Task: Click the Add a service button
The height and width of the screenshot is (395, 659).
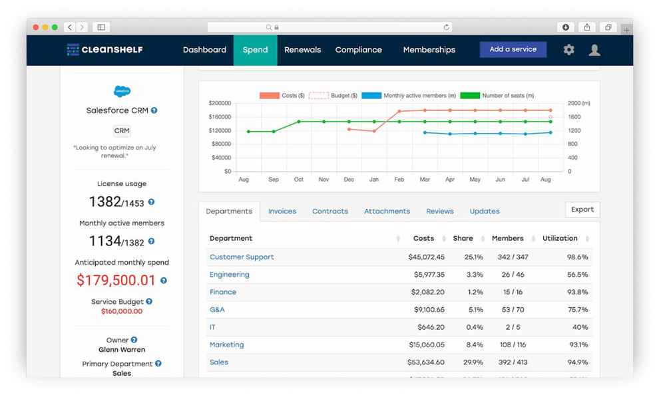Action: 513,49
